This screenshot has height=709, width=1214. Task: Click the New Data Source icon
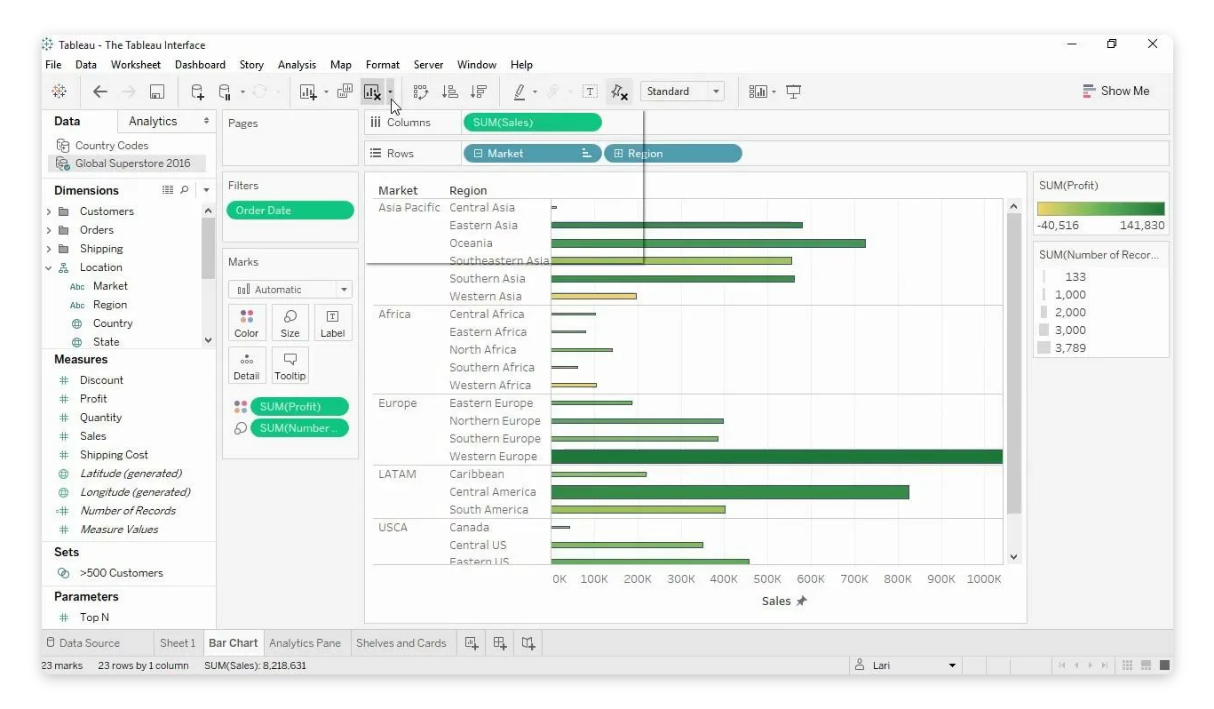tap(197, 92)
